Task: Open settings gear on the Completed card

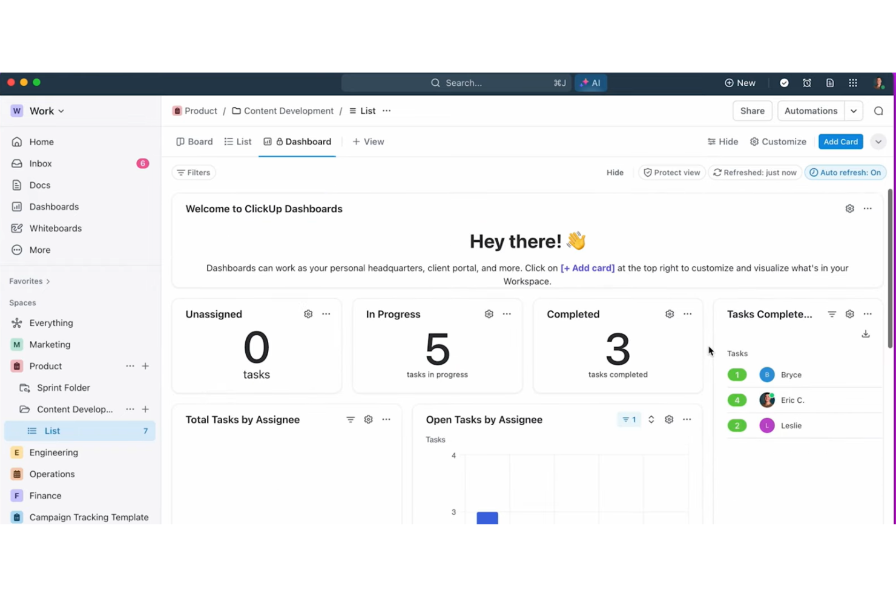Action: 669,314
